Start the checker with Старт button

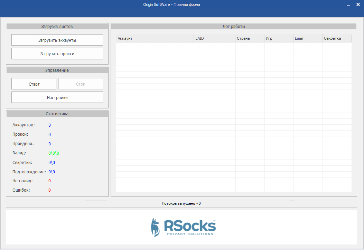point(34,84)
